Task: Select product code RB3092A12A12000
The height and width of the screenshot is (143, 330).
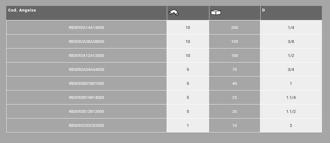Action: pos(87,56)
